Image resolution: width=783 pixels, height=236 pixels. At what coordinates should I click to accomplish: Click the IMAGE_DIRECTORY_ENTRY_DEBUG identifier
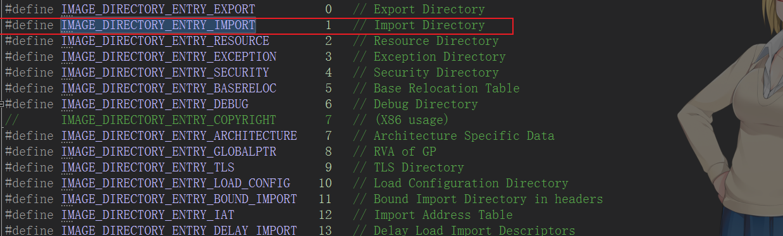click(x=155, y=104)
